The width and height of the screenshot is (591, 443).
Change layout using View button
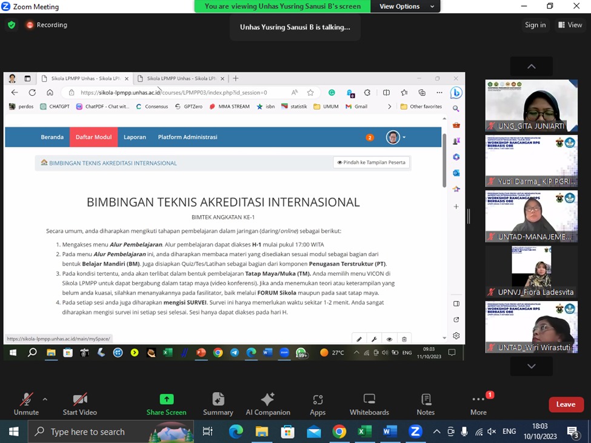[x=570, y=25]
